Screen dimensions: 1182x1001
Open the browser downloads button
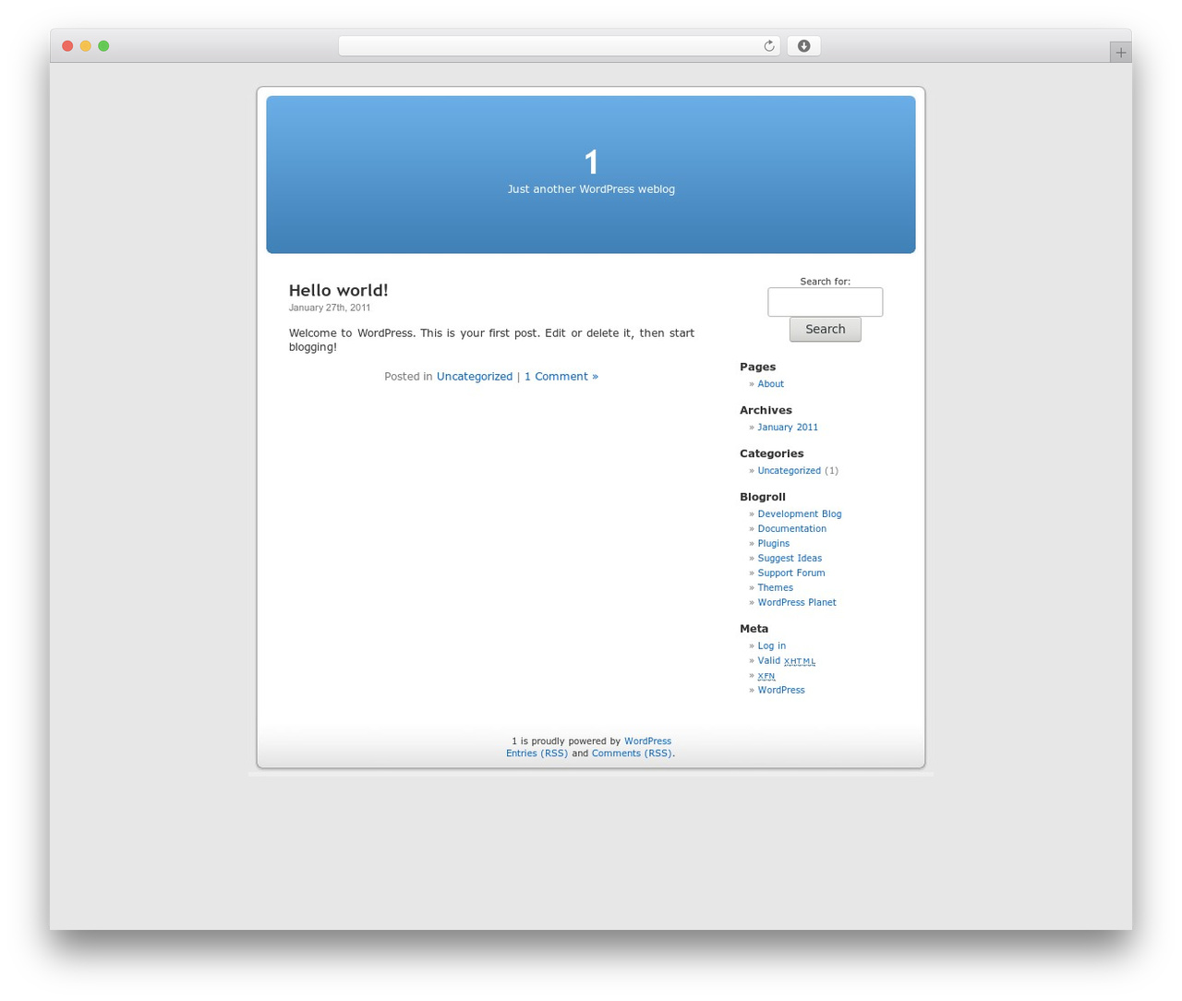803,46
